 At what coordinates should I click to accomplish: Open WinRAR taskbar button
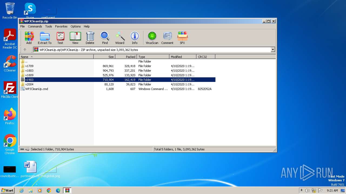coord(67,190)
